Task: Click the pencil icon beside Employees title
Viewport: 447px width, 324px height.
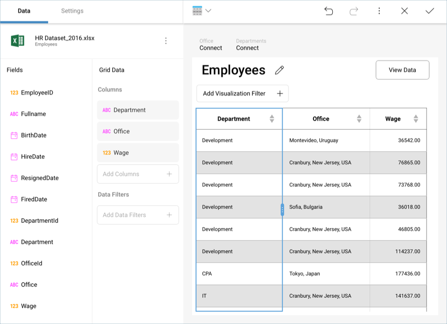Action: coord(279,70)
